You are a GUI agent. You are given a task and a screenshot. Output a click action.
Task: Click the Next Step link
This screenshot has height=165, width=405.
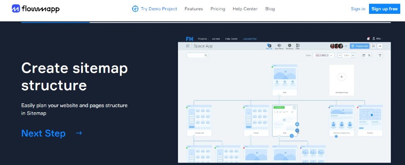tap(44, 133)
